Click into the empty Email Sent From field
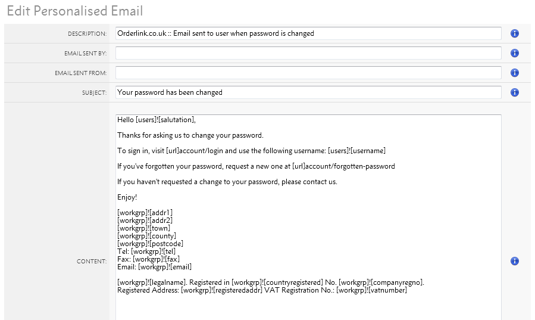 click(308, 73)
